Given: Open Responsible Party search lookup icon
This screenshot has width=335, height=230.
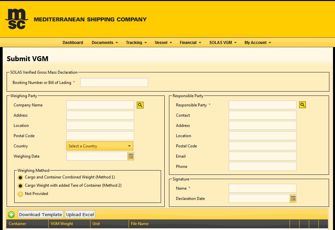Looking at the screenshot, I should [302, 105].
